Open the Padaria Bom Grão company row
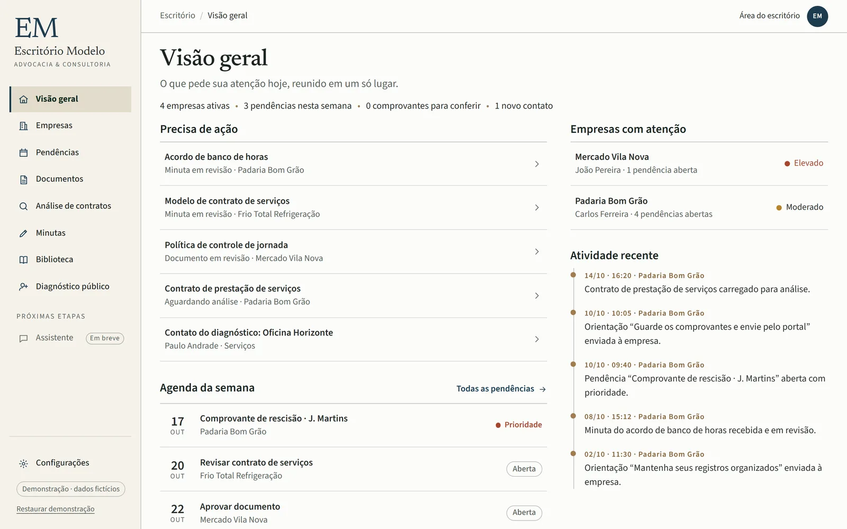 [x=699, y=207]
